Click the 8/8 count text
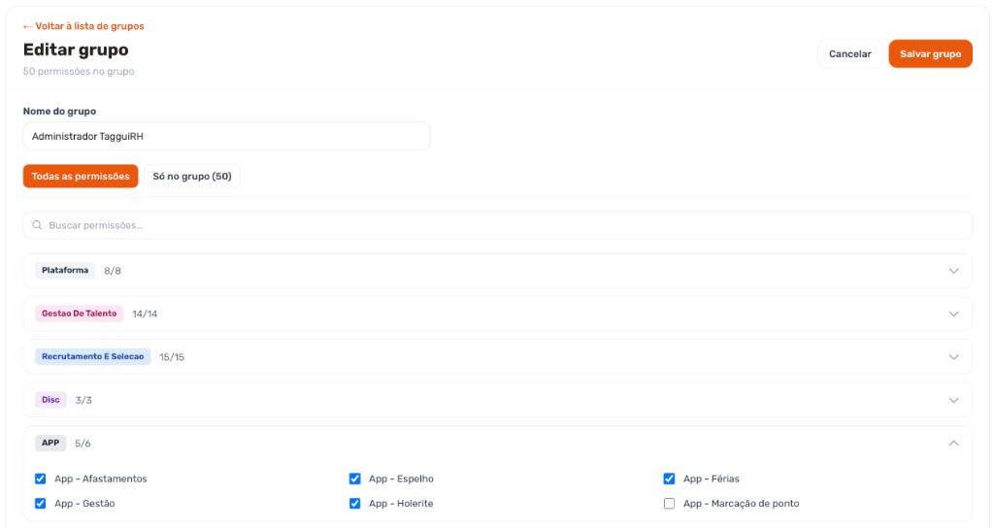The height and width of the screenshot is (528, 994). pyautogui.click(x=113, y=271)
